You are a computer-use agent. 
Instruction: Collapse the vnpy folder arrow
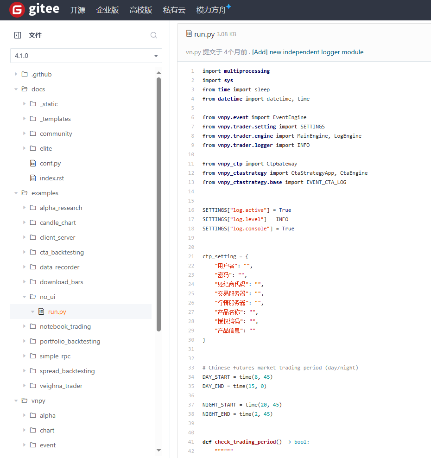pos(16,401)
